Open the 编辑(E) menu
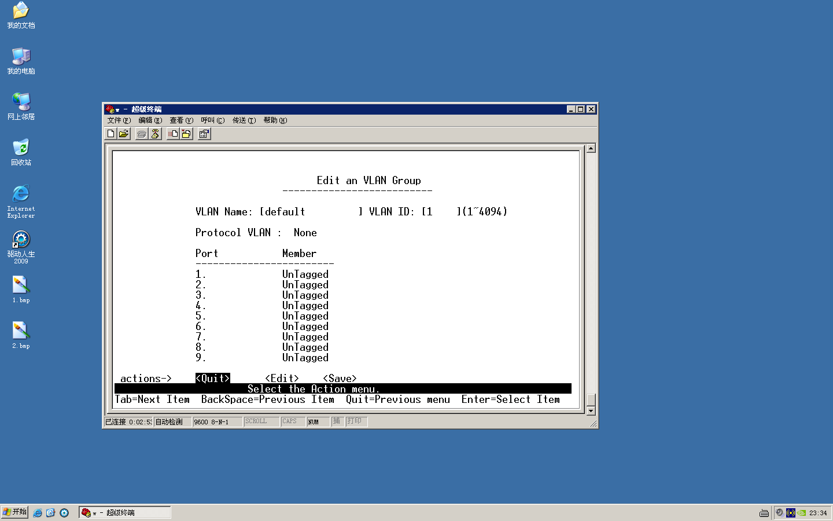The image size is (833, 521). [x=150, y=120]
